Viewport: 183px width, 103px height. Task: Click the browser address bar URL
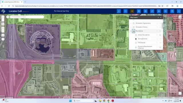[x=86, y=6]
